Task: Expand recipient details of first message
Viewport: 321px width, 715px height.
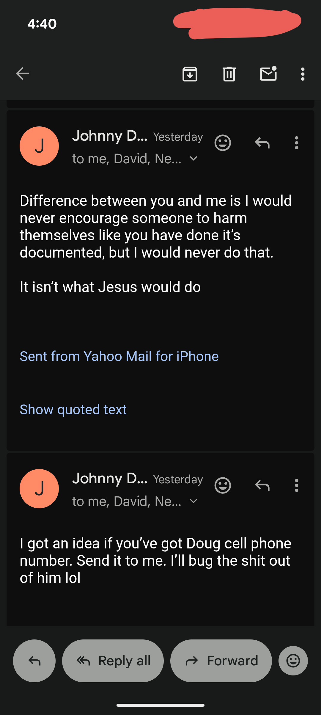Action: pos(193,159)
